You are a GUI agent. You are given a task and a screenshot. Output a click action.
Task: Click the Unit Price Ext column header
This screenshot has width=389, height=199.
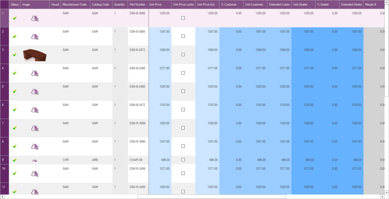(x=207, y=4)
